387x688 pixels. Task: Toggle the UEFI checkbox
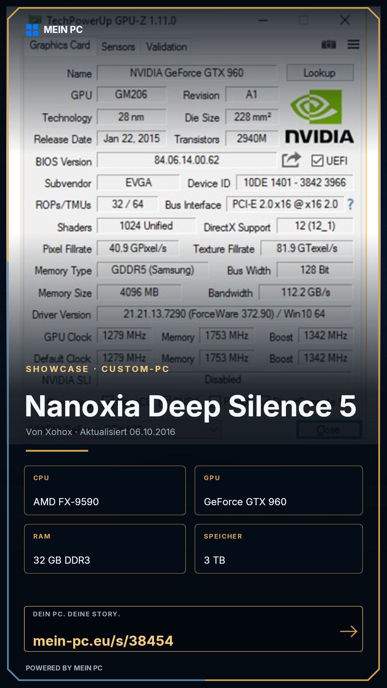317,161
